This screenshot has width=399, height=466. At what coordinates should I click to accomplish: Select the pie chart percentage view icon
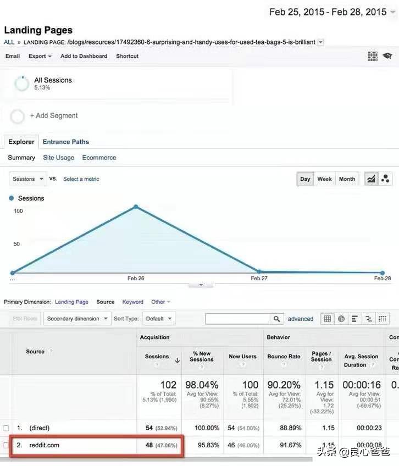click(341, 319)
